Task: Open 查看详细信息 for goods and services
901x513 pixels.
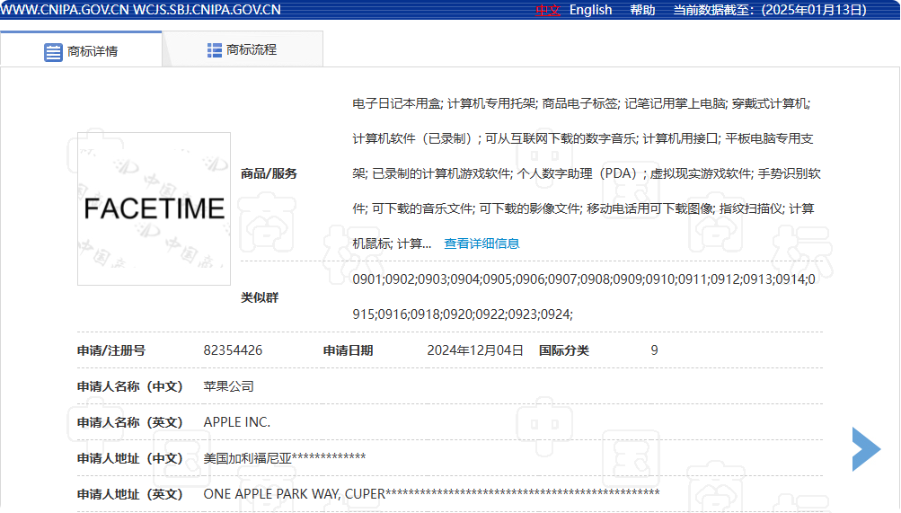Action: [x=481, y=243]
